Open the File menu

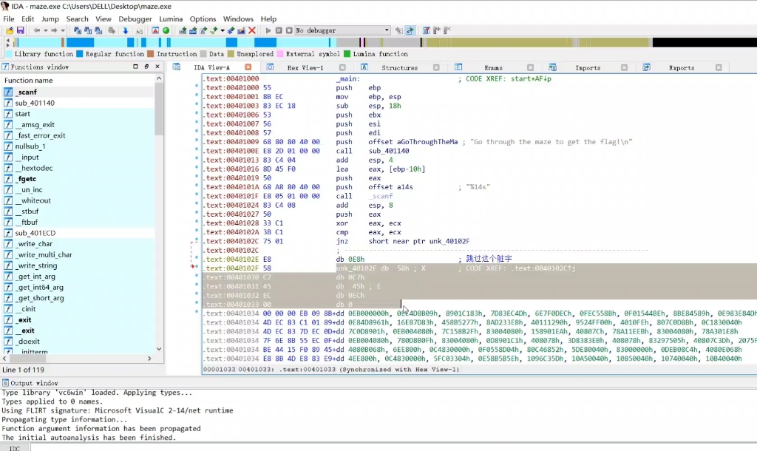(x=9, y=18)
